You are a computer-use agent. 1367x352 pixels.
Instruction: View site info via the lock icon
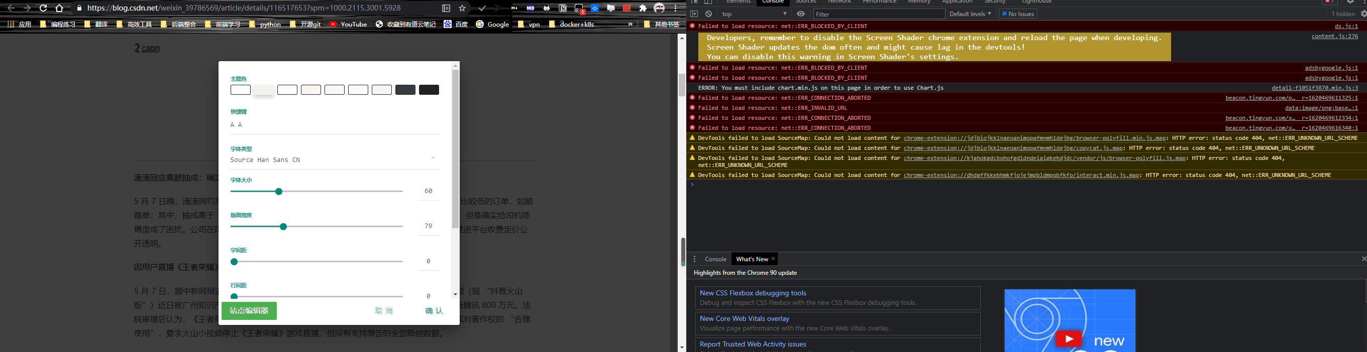pos(79,9)
